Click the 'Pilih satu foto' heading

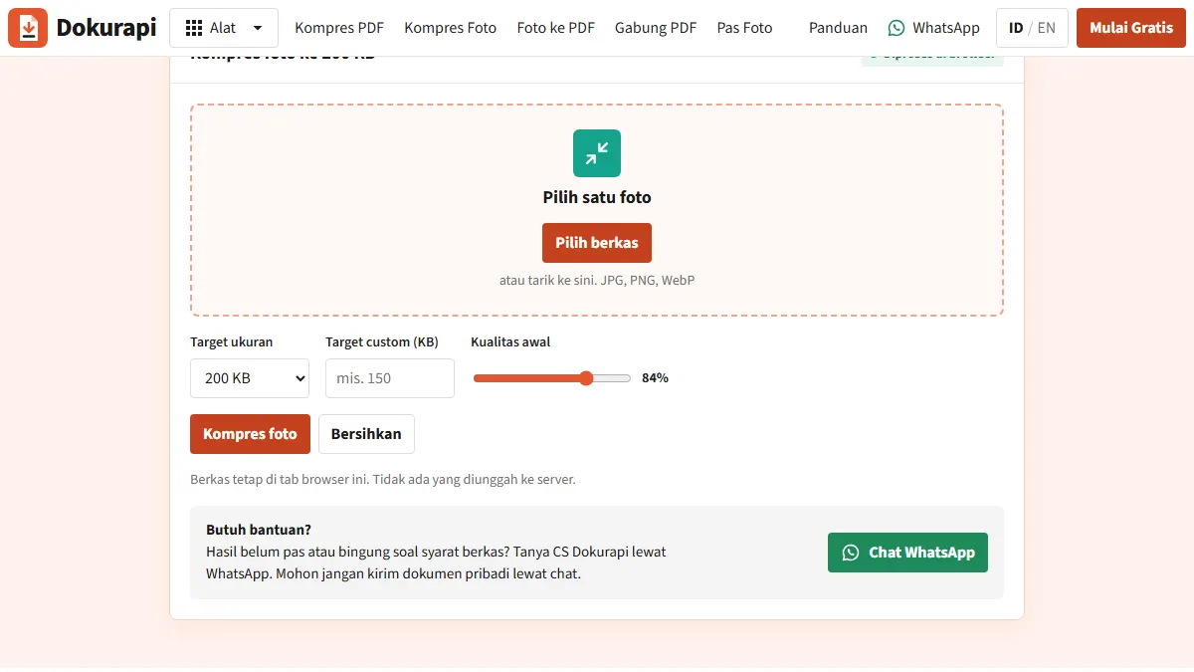(597, 197)
